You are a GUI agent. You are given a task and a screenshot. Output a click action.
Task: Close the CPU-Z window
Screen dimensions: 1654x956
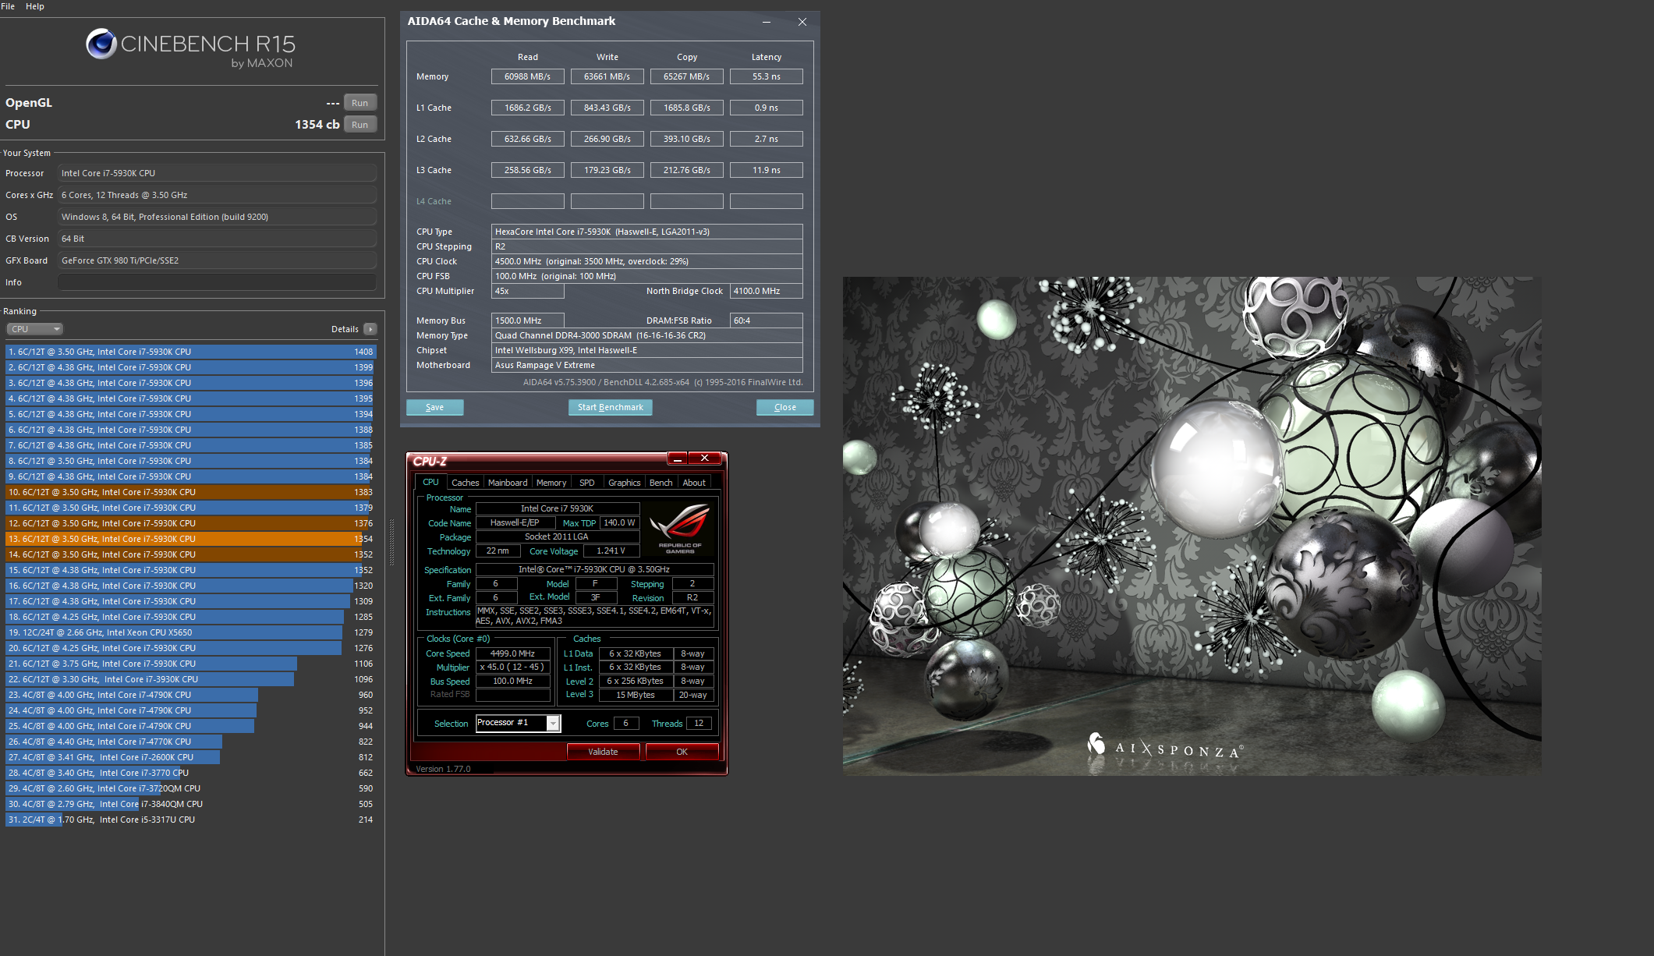click(x=704, y=459)
